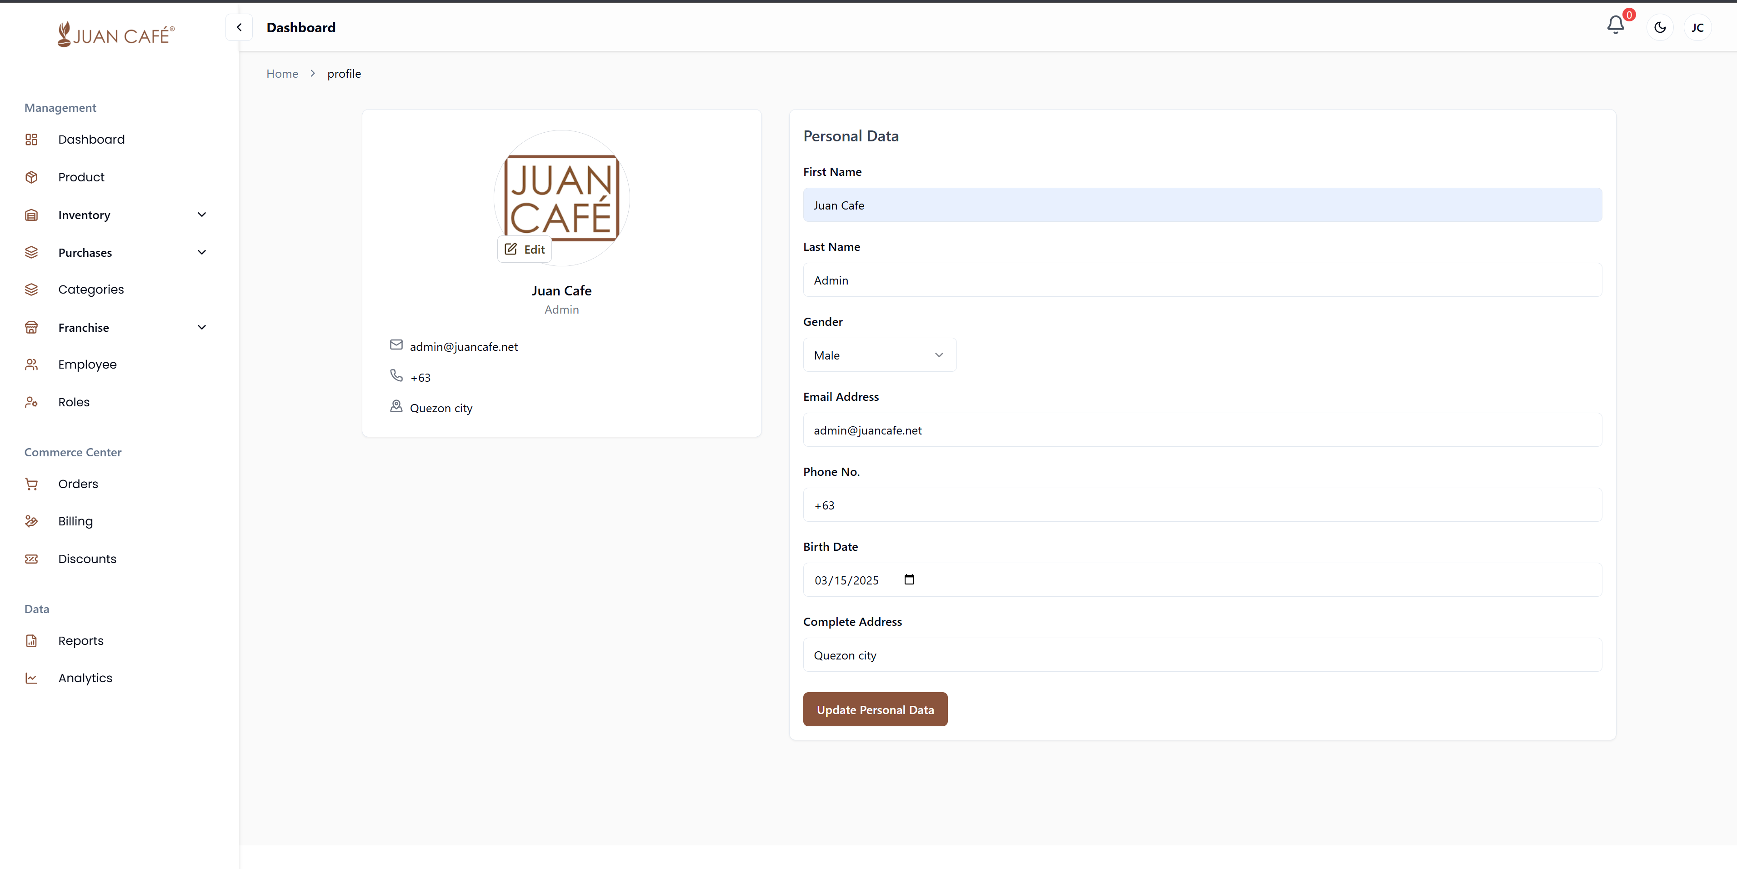
Task: Click the Reports document icon
Action: click(x=31, y=640)
